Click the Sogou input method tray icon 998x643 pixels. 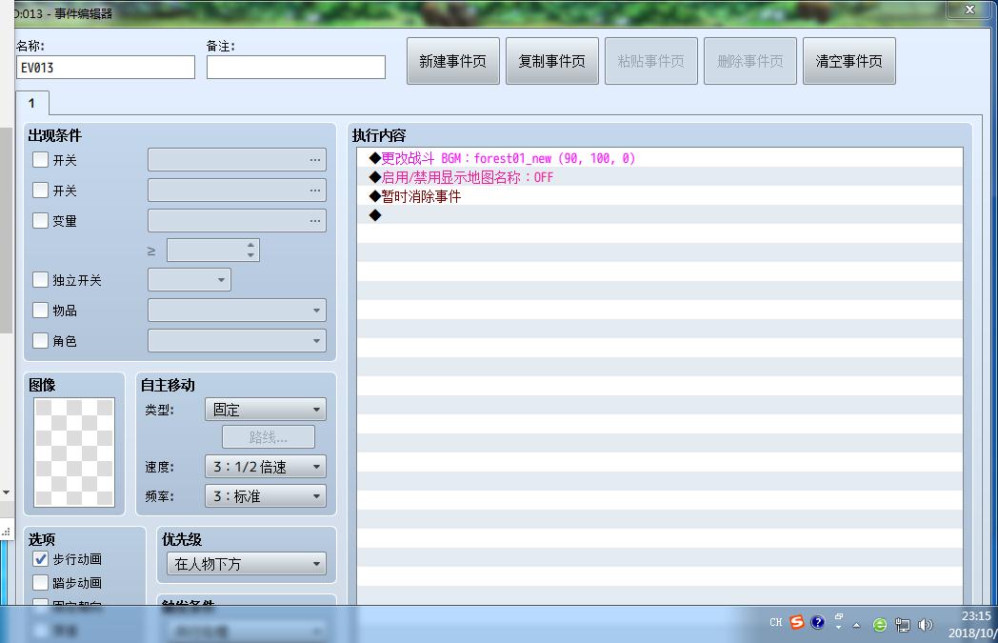pos(797,622)
